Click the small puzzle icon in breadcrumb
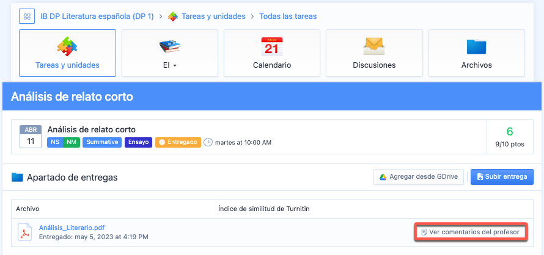The height and width of the screenshot is (255, 544). (173, 16)
